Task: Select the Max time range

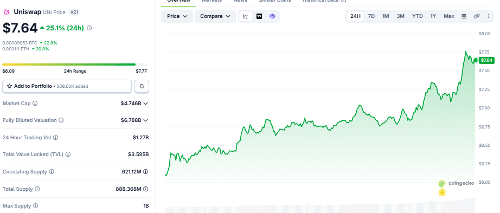Action: [x=448, y=16]
